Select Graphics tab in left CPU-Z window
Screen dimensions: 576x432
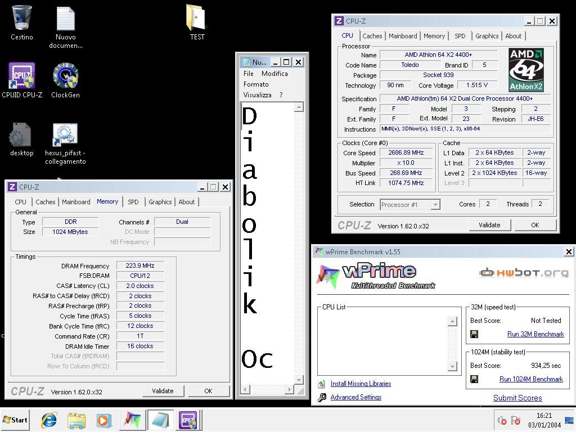pos(160,202)
